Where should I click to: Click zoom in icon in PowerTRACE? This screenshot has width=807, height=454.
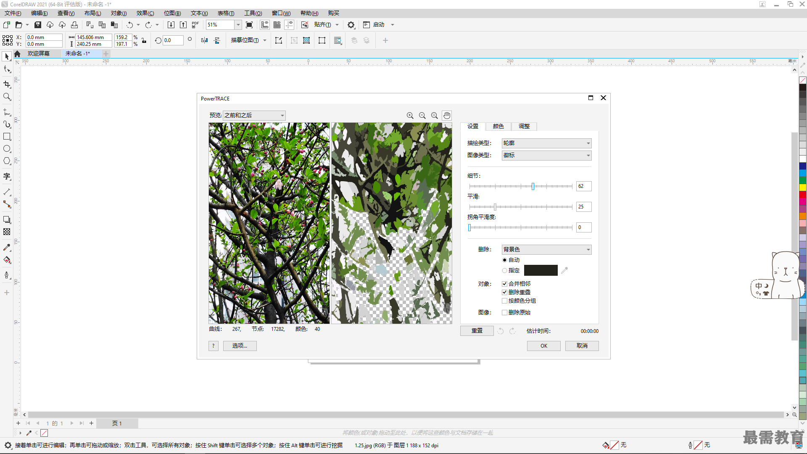coord(410,115)
